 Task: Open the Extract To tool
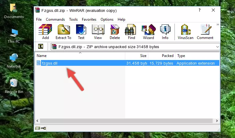(63, 32)
